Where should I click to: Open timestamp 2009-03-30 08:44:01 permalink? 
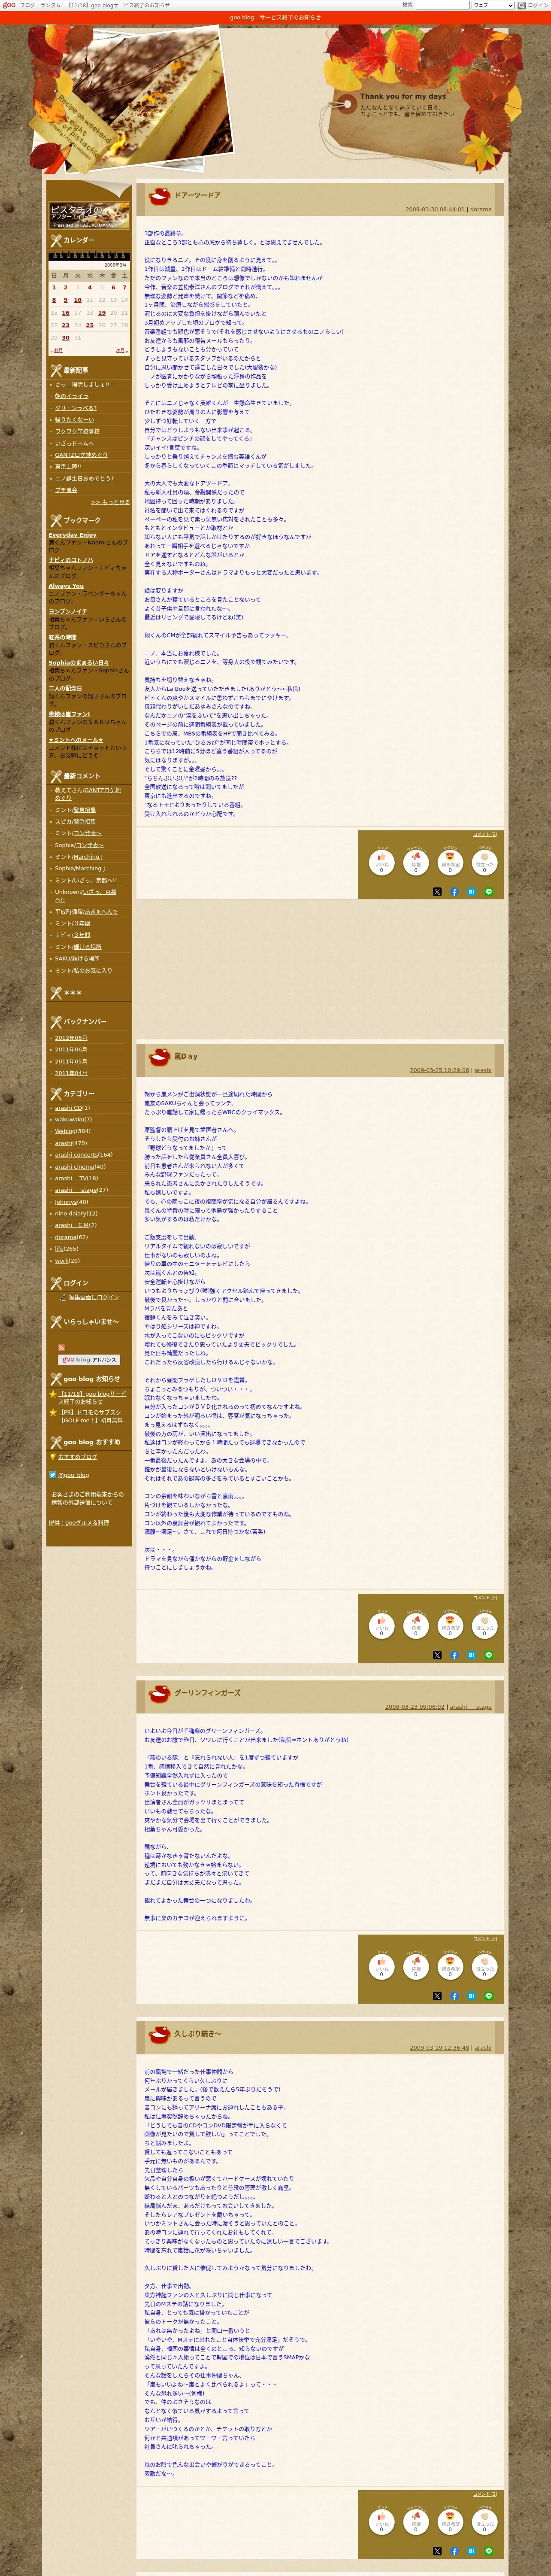click(435, 209)
